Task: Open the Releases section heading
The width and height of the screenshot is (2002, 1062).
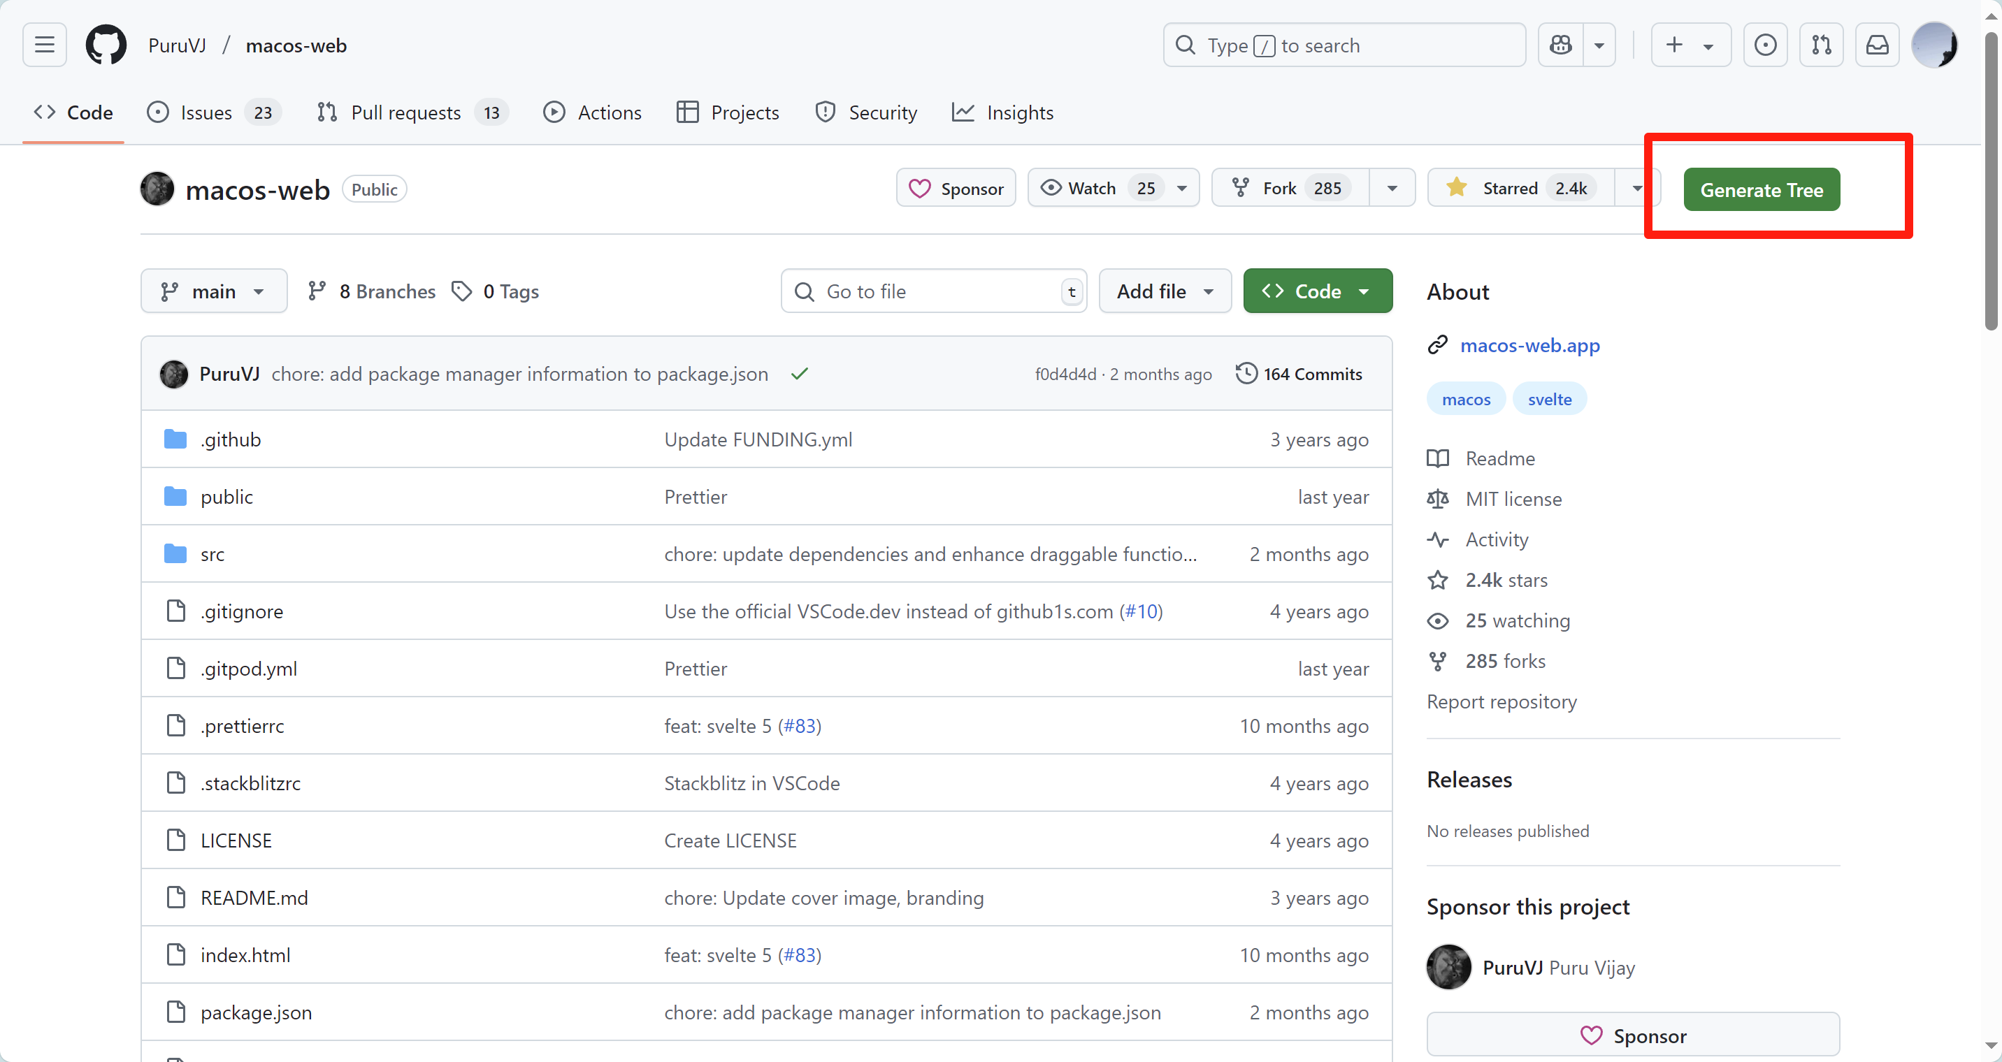Action: click(x=1469, y=779)
